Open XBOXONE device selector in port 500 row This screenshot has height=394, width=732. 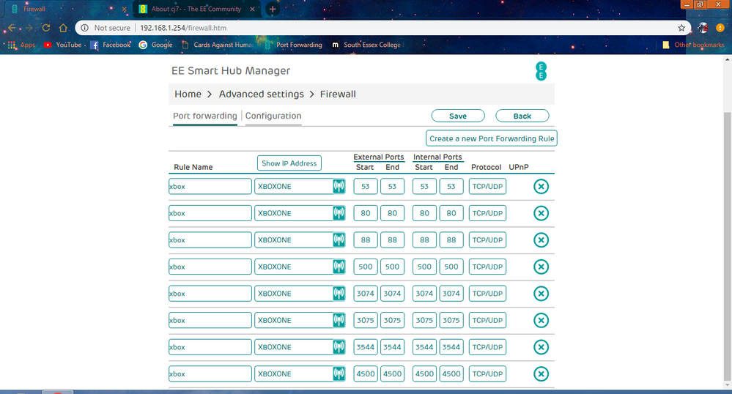click(293, 267)
